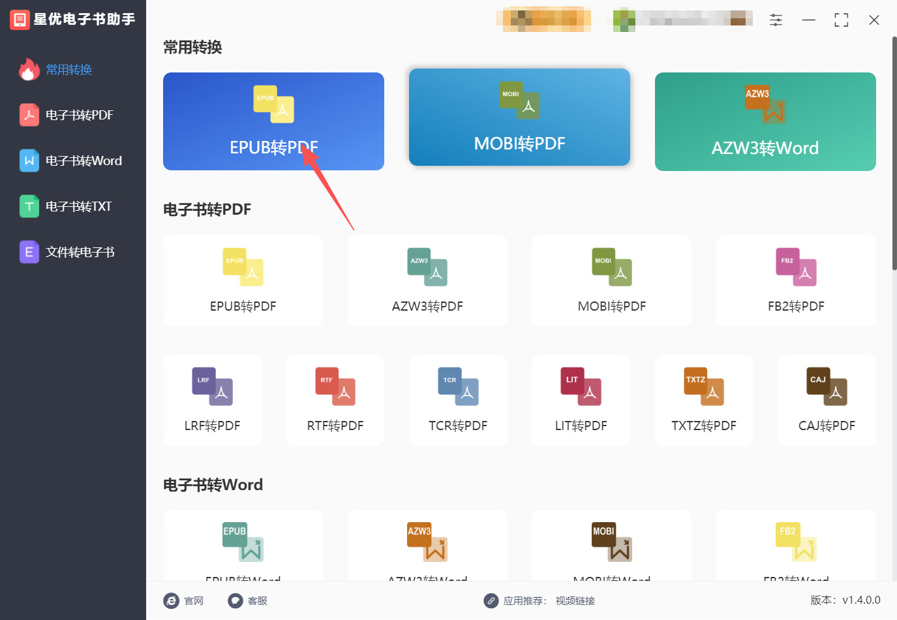The width and height of the screenshot is (897, 620).
Task: Click the large MOBI转PDF banner card
Action: 519,117
